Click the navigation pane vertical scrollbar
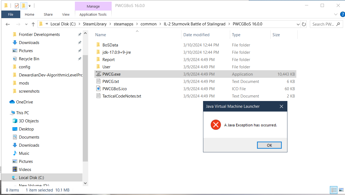The height and width of the screenshot is (195, 345). coord(85,108)
